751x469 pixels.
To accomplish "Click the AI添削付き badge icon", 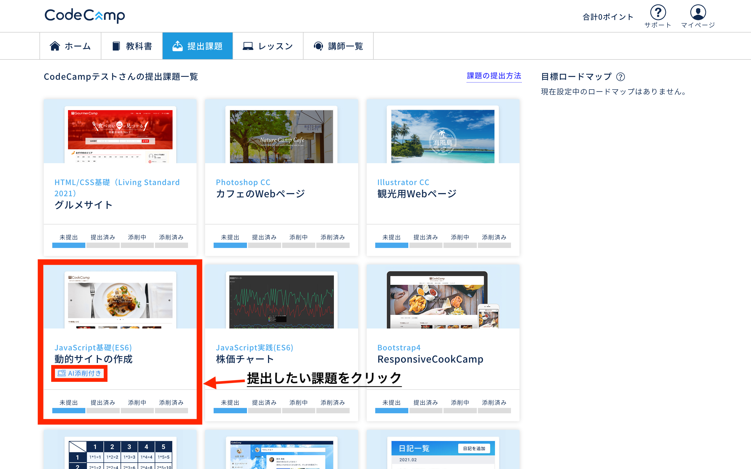I will pyautogui.click(x=62, y=373).
